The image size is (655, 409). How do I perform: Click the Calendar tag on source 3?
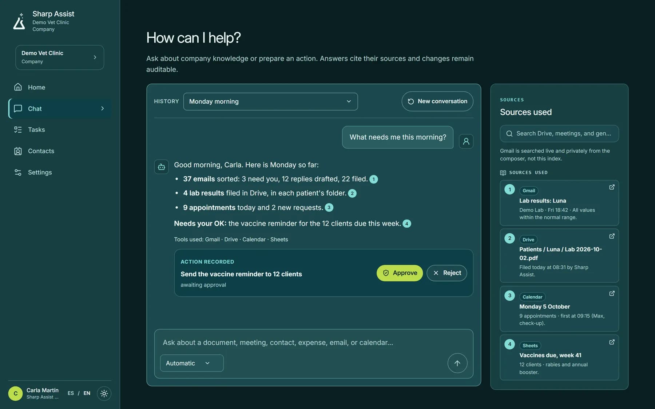tap(532, 297)
